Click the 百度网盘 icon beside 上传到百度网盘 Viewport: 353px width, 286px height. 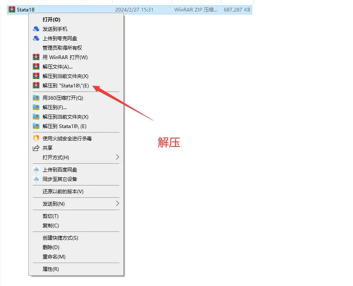click(x=36, y=169)
